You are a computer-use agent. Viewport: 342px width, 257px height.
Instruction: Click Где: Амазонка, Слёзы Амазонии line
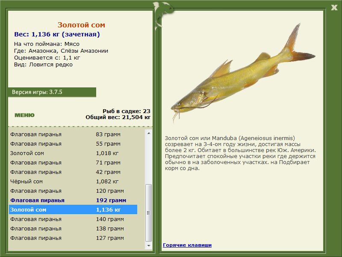[x=61, y=51]
